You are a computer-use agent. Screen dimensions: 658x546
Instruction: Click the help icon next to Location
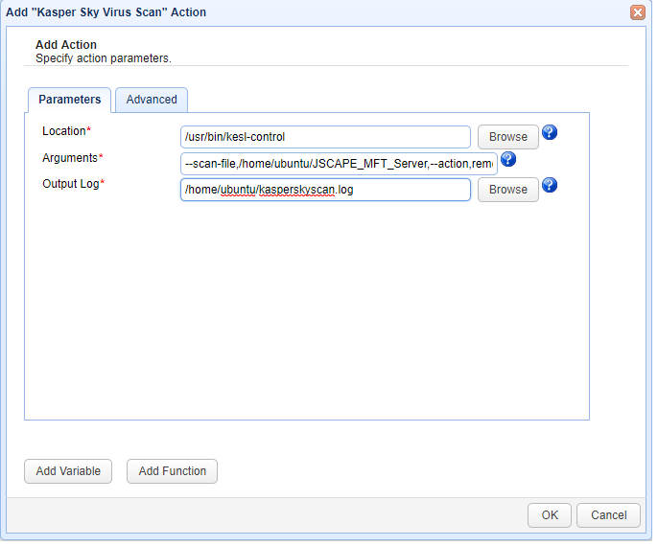click(x=550, y=132)
